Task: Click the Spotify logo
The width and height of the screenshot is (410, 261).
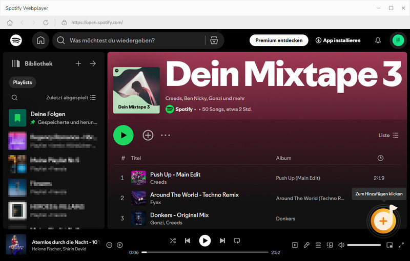Action: (x=16, y=40)
